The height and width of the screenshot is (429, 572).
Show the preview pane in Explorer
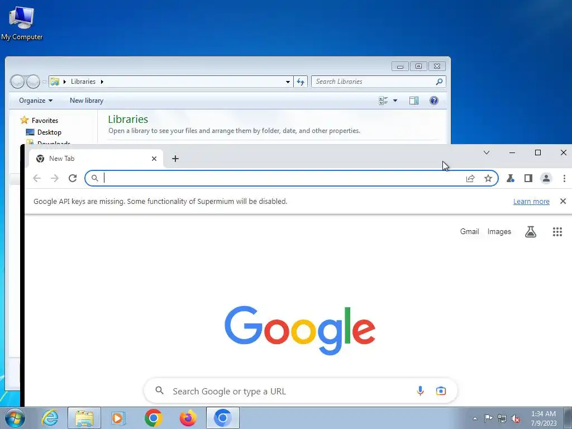(414, 101)
